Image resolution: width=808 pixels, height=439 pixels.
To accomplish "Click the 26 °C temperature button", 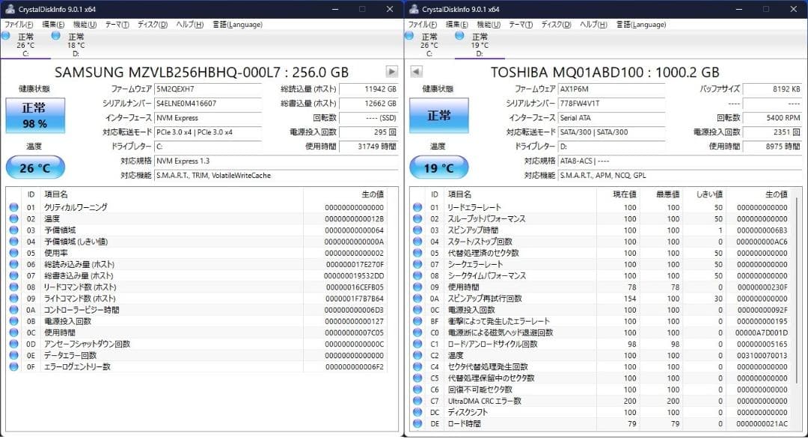I will [x=35, y=168].
